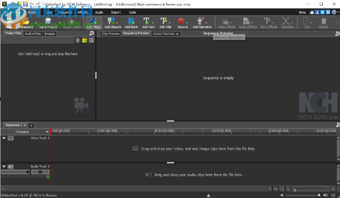340x198 pixels.
Task: Open the Suite ribbon tab
Action: (x=133, y=12)
